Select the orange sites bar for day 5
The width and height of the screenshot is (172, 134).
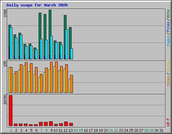coord(31,78)
